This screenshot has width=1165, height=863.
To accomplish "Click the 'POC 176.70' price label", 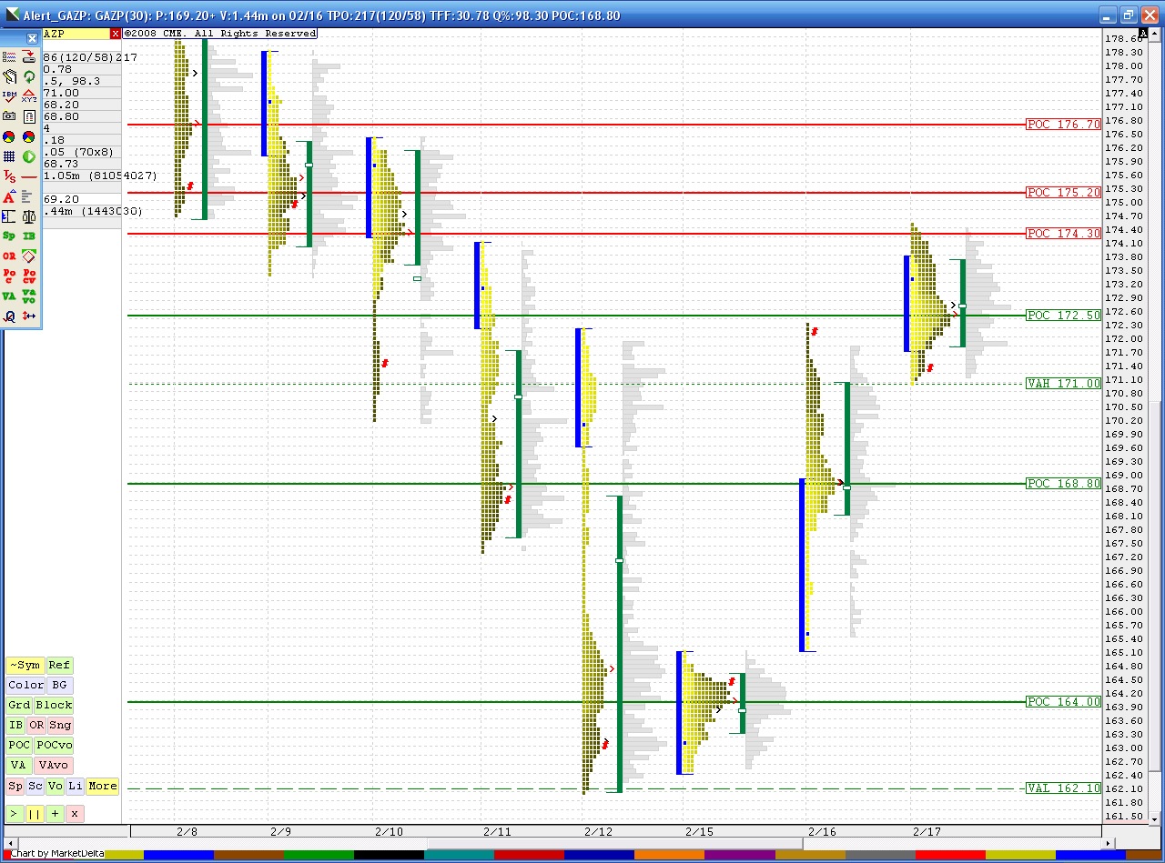I will [1063, 125].
